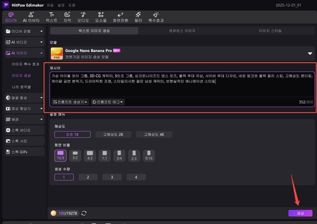Set generation quantity to 2
The width and height of the screenshot is (317, 224).
pyautogui.click(x=88, y=177)
